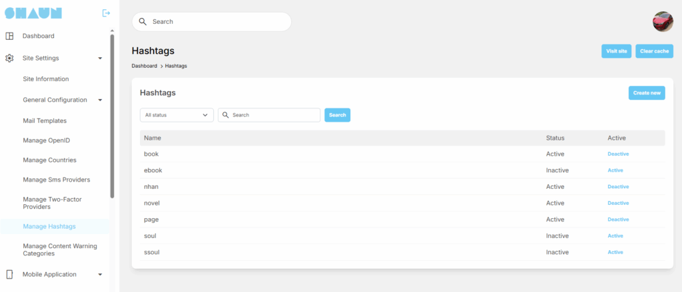Select Mail Templates from sidebar
682x292 pixels.
[x=45, y=121]
